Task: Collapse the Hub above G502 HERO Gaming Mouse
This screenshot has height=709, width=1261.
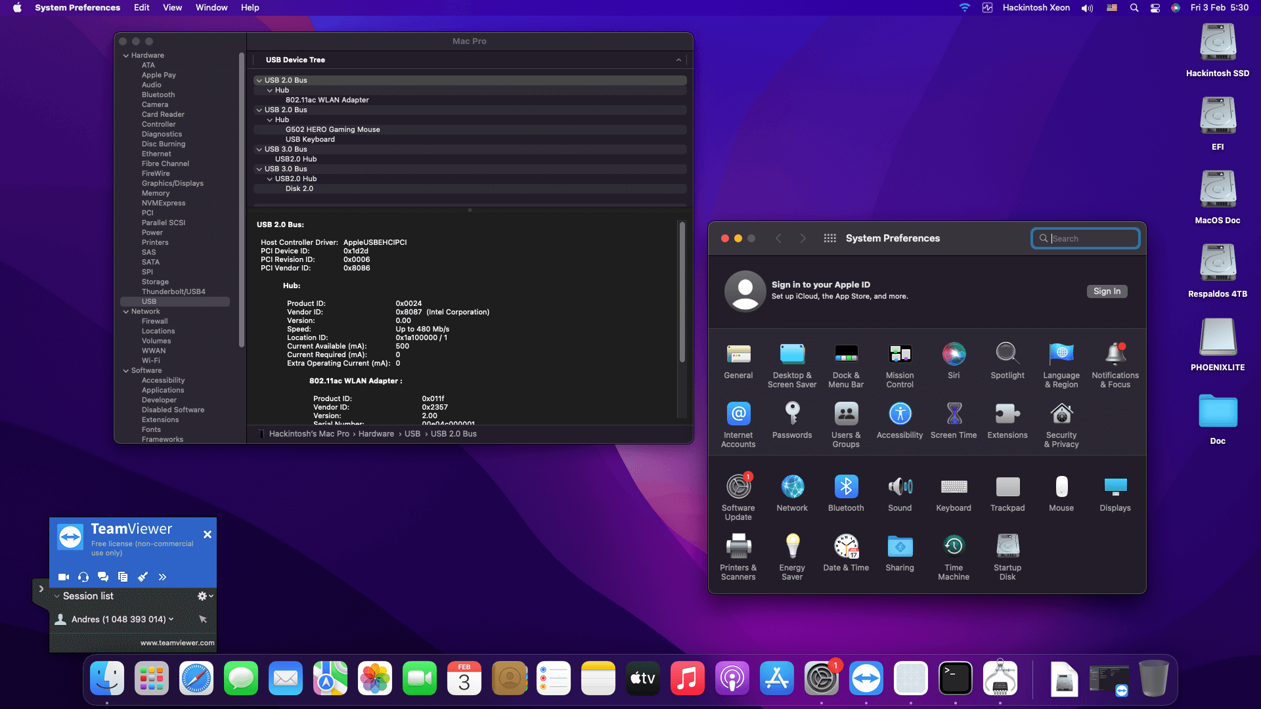Action: coord(270,120)
